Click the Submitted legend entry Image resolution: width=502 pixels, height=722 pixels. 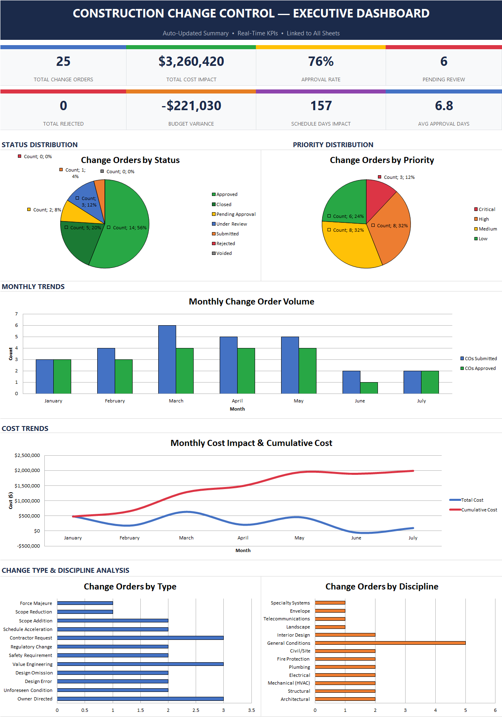click(x=225, y=234)
